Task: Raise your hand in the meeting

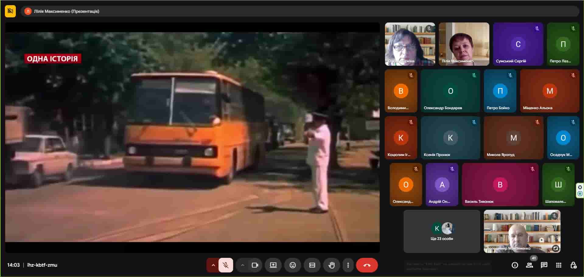Action: (331, 265)
